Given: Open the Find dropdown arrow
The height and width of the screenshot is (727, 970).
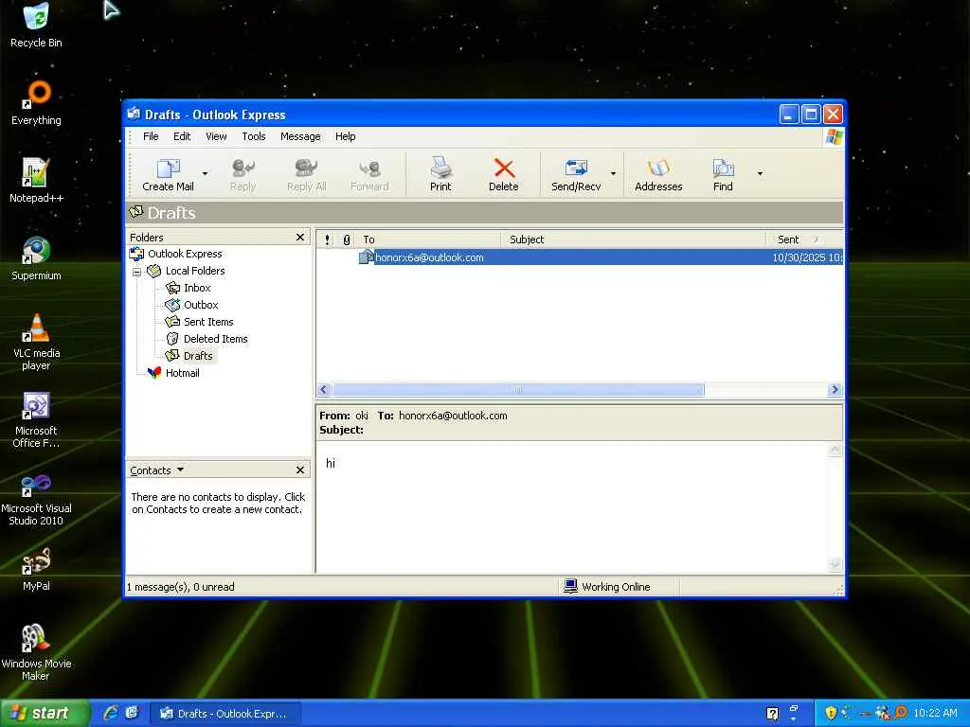Looking at the screenshot, I should [x=760, y=174].
